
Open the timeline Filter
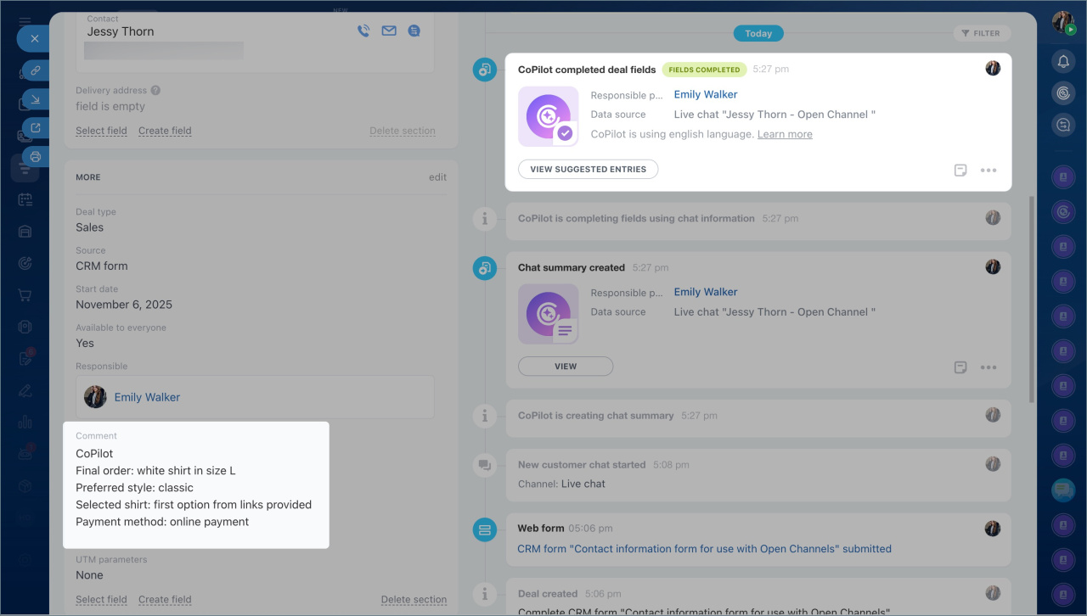[x=981, y=33]
